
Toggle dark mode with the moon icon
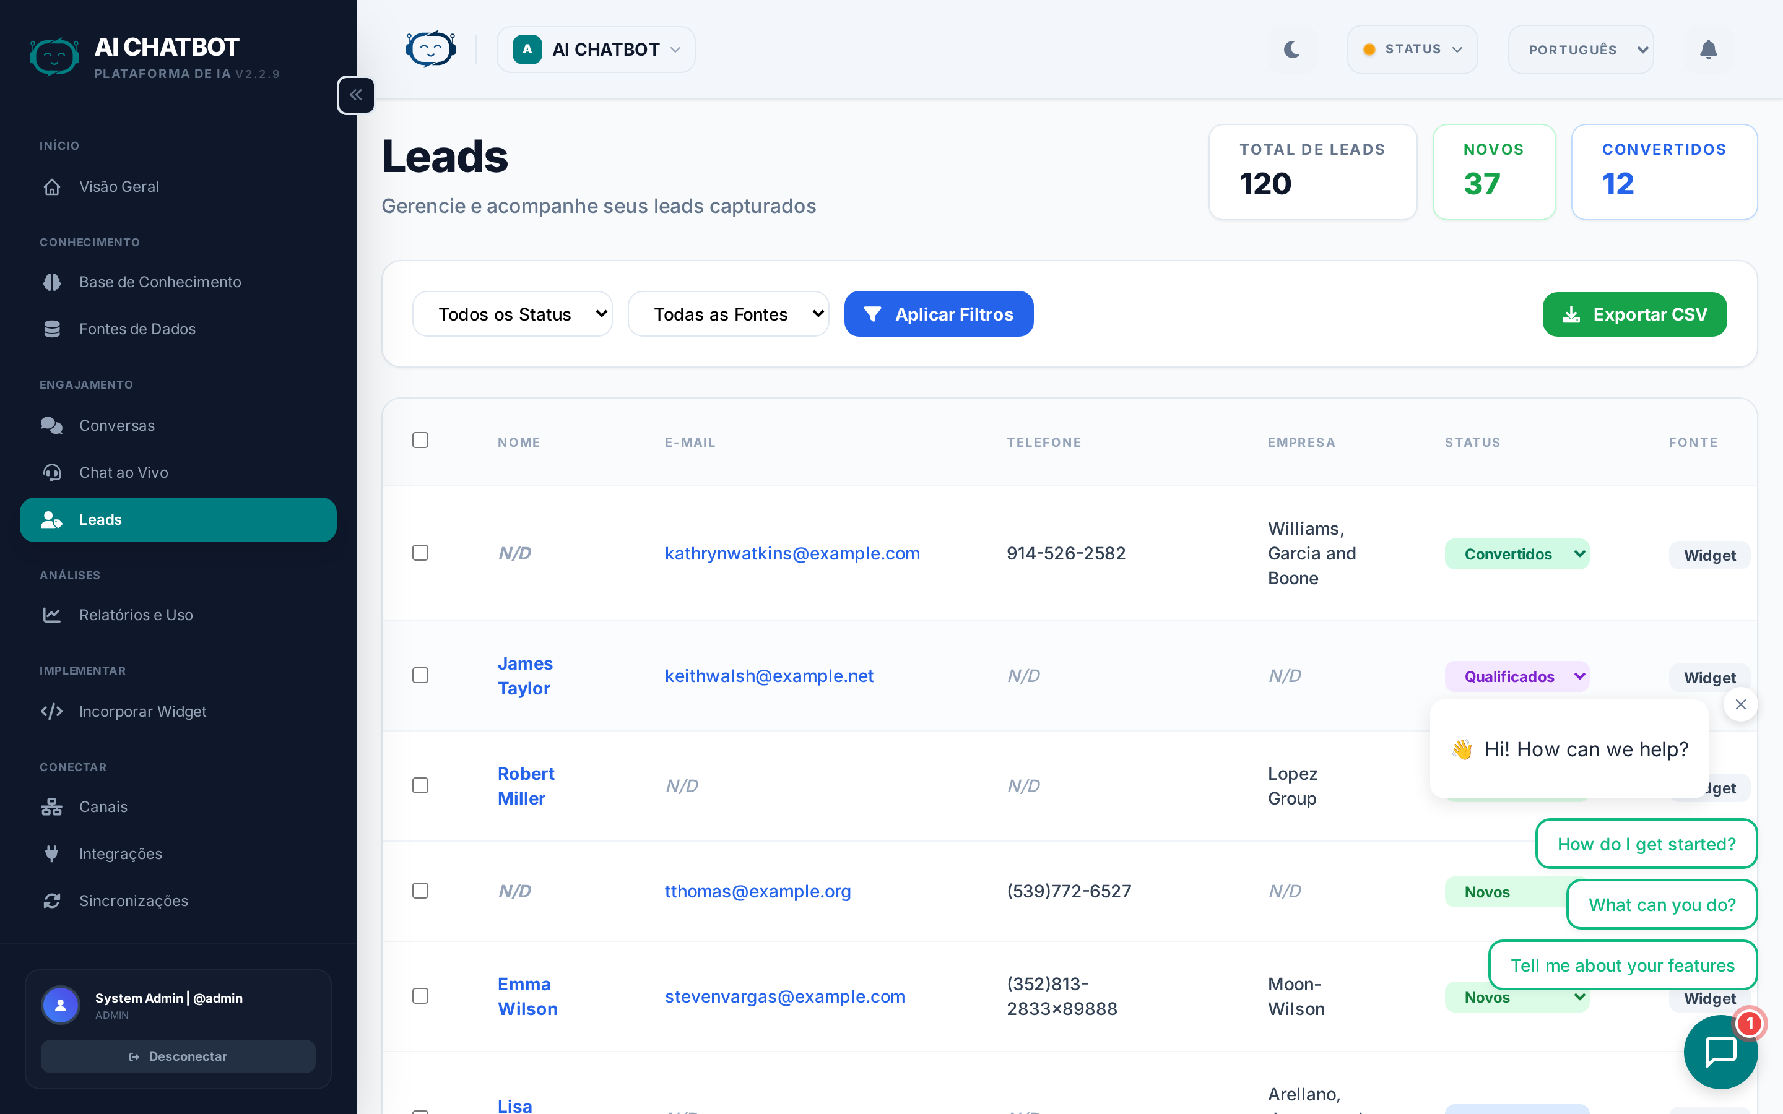click(x=1291, y=50)
